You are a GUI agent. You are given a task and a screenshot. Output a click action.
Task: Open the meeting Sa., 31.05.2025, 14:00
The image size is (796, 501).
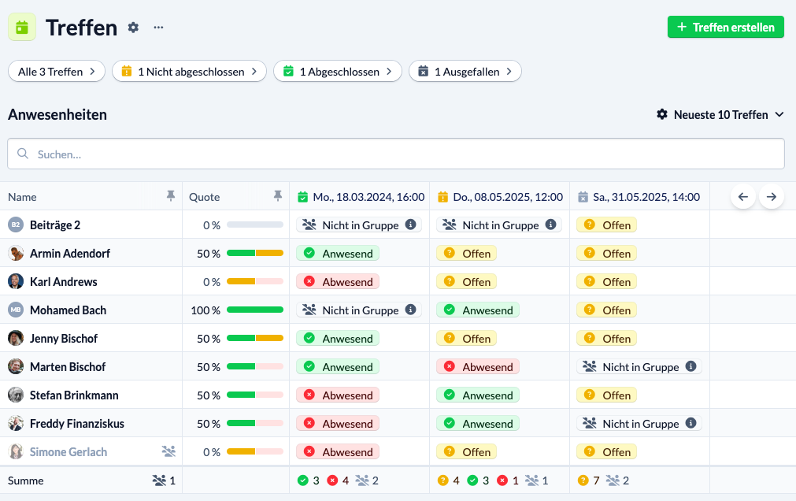point(646,197)
